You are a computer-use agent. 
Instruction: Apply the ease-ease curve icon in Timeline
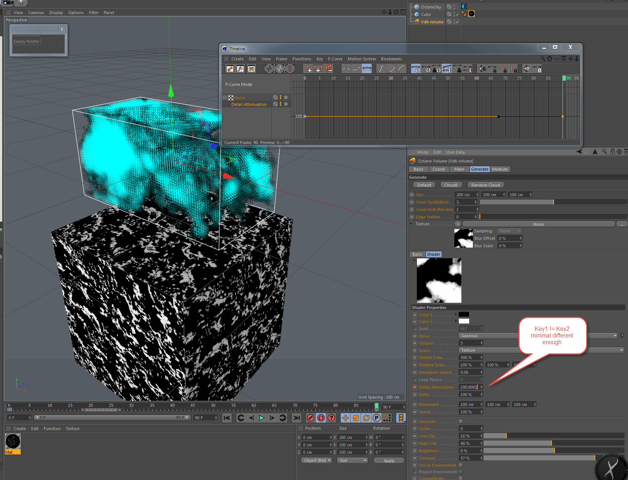coord(381,68)
